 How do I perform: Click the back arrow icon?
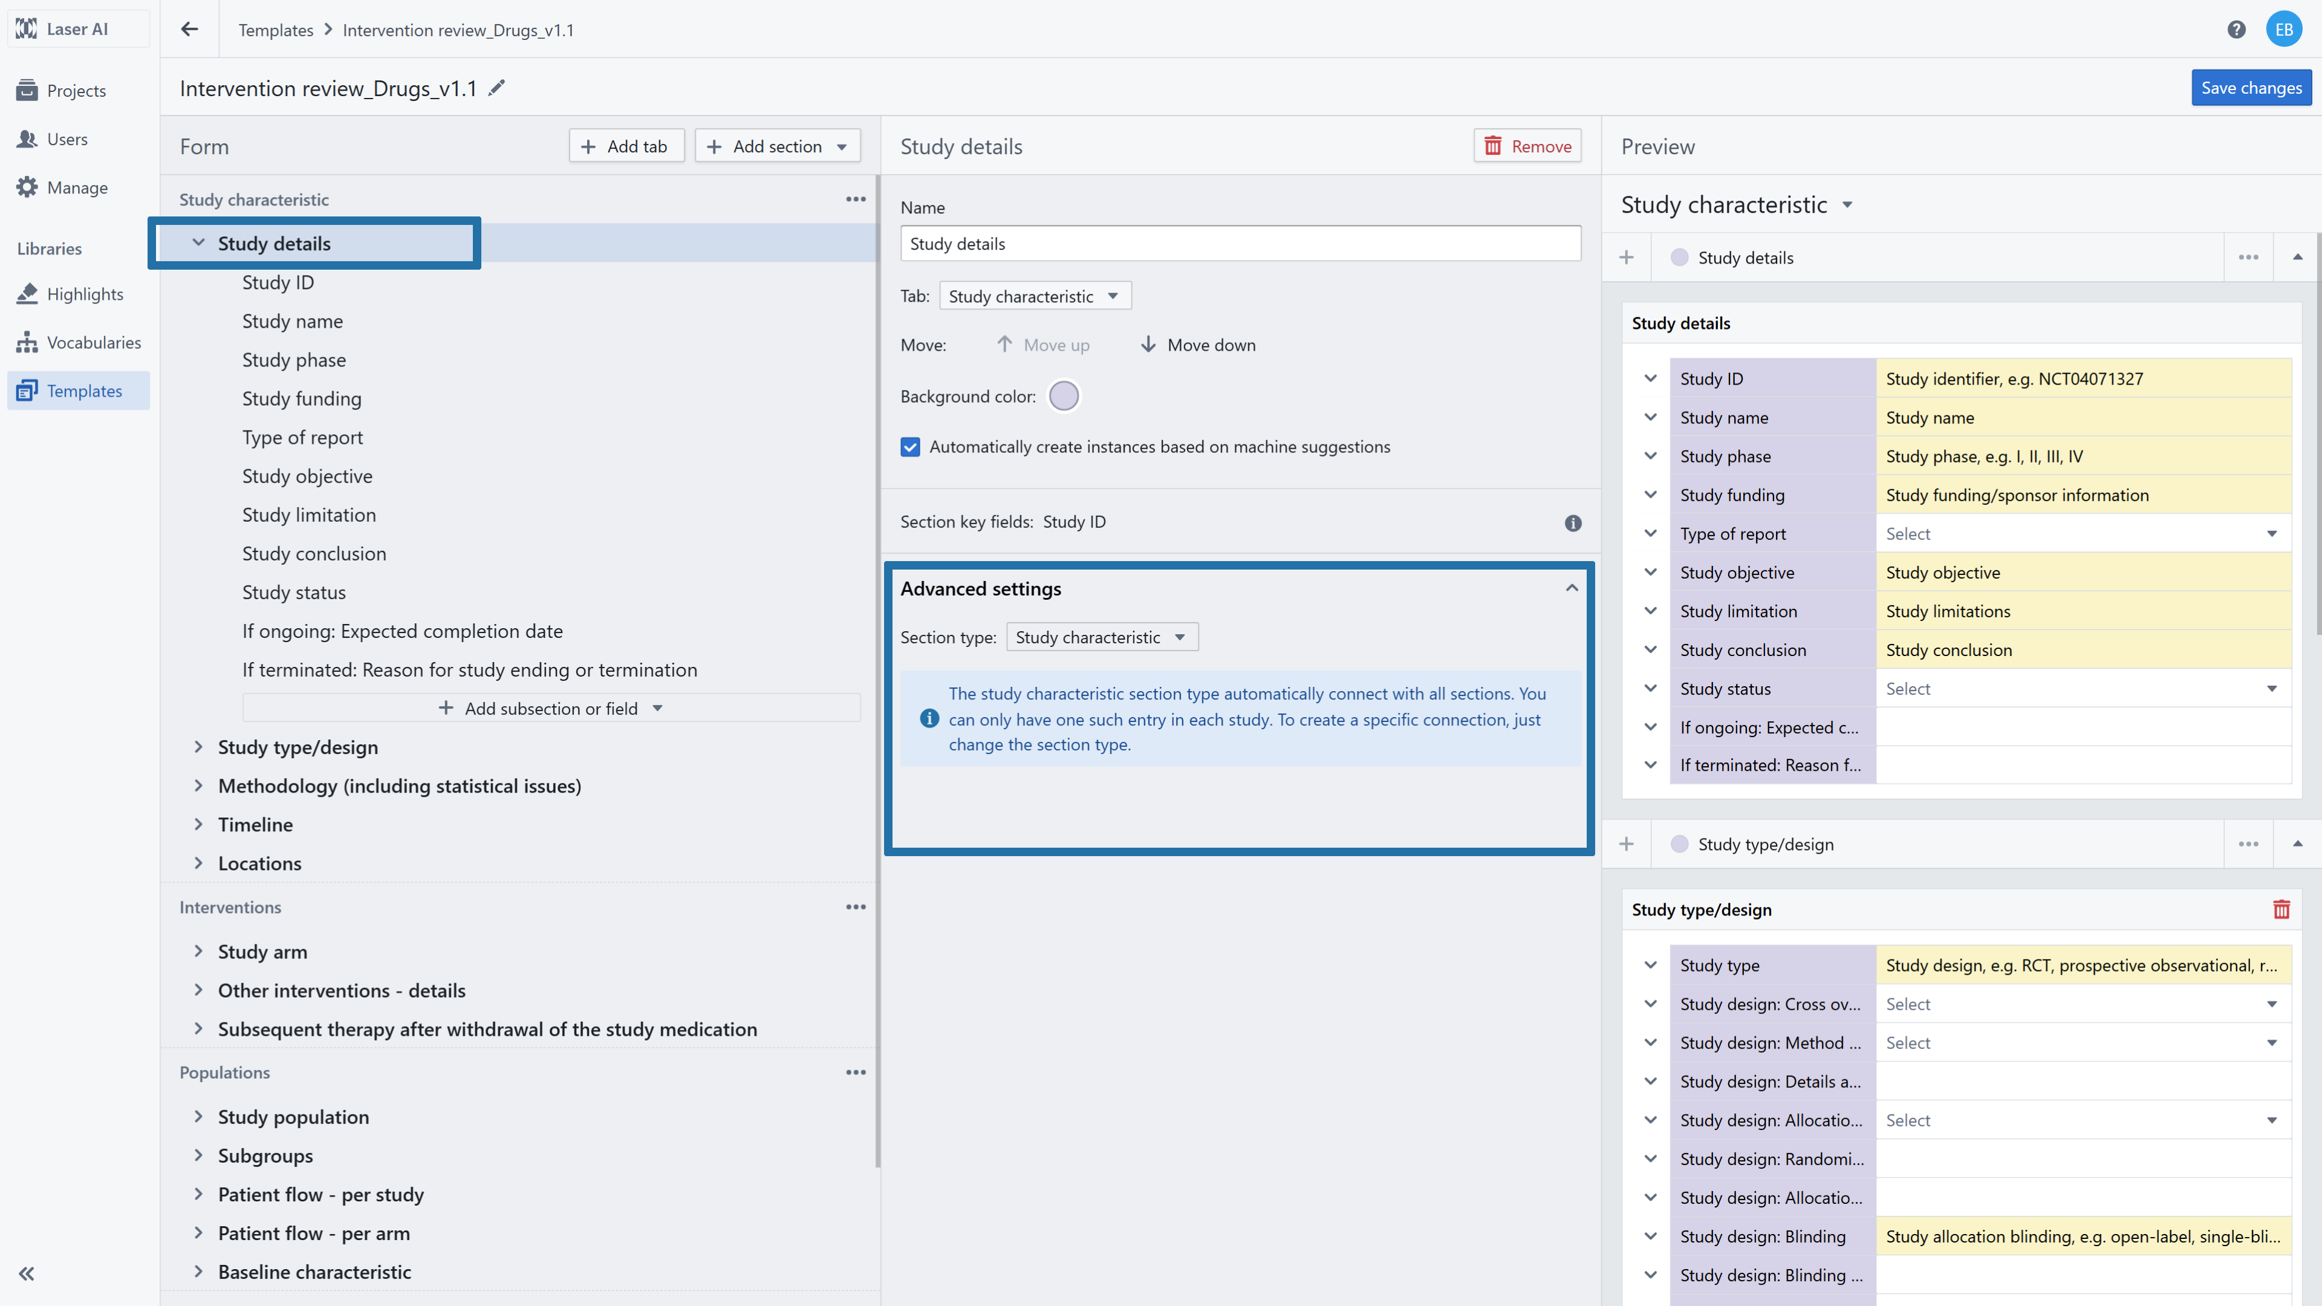click(x=189, y=30)
